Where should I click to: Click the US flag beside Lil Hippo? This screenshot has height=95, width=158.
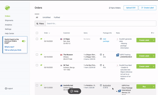coord(61,39)
